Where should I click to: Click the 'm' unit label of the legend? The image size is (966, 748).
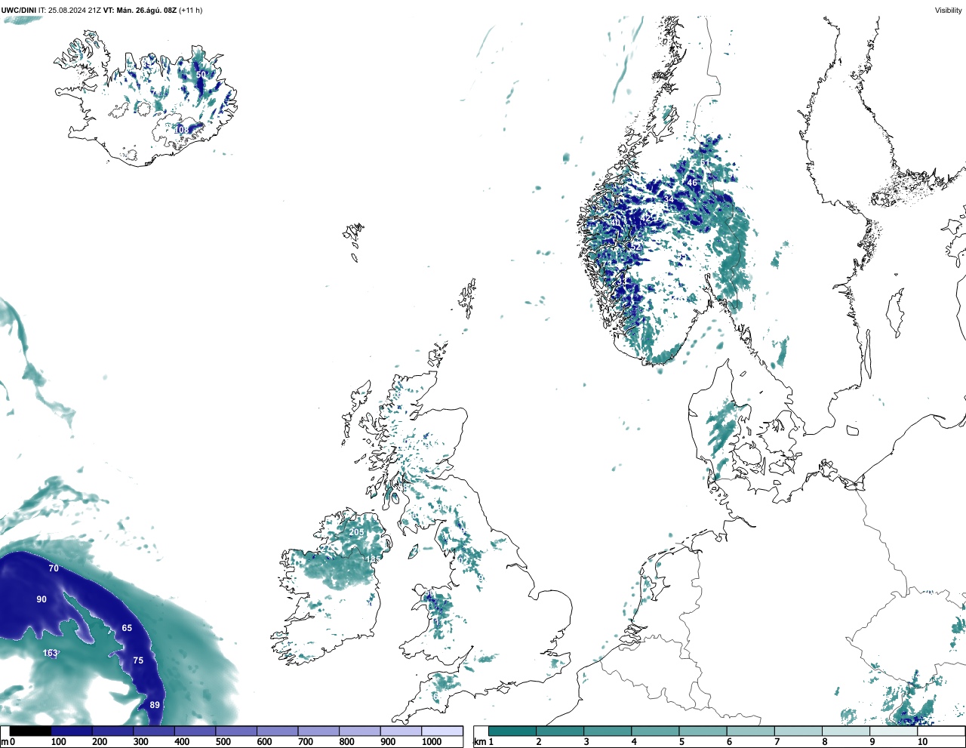click(x=4, y=742)
